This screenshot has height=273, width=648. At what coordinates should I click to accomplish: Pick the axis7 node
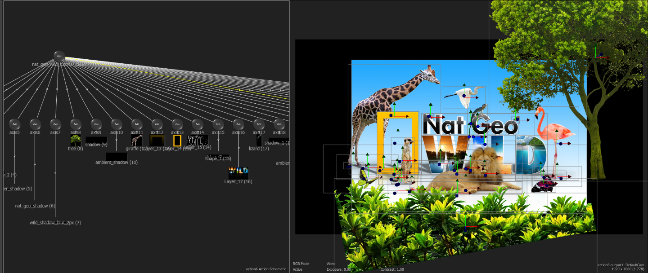pyautogui.click(x=55, y=124)
